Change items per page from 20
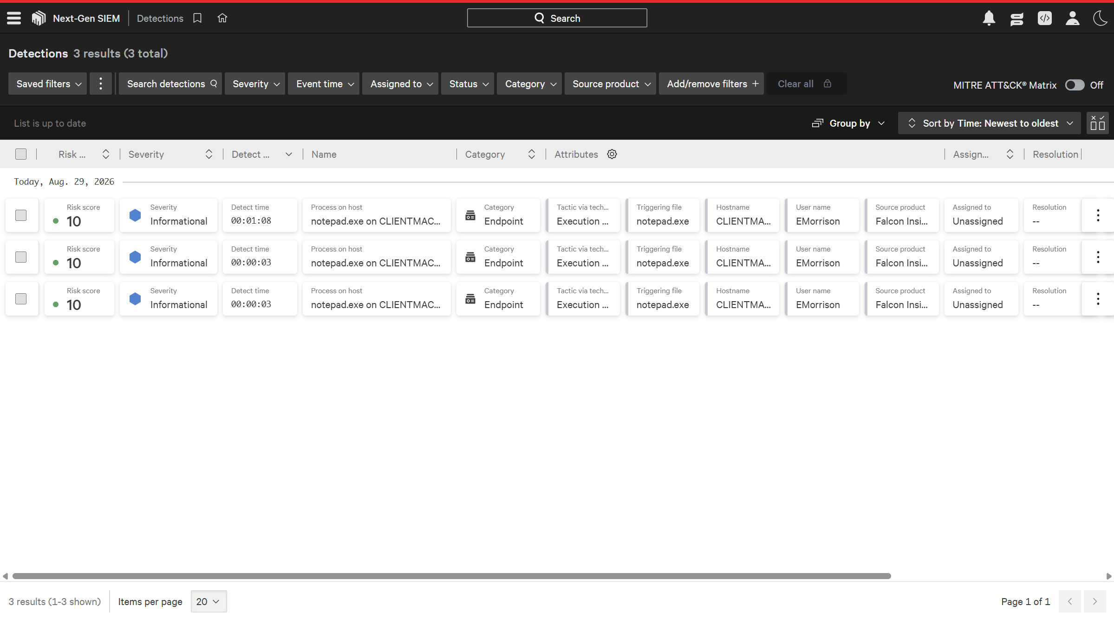 point(208,601)
